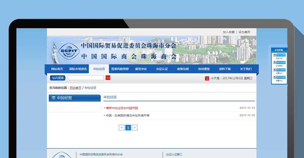
Task: Click the 设为首页 link at top
Action: 244,32
